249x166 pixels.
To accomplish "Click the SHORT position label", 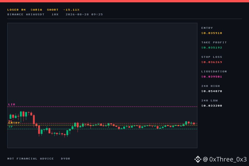I will point(53,10).
